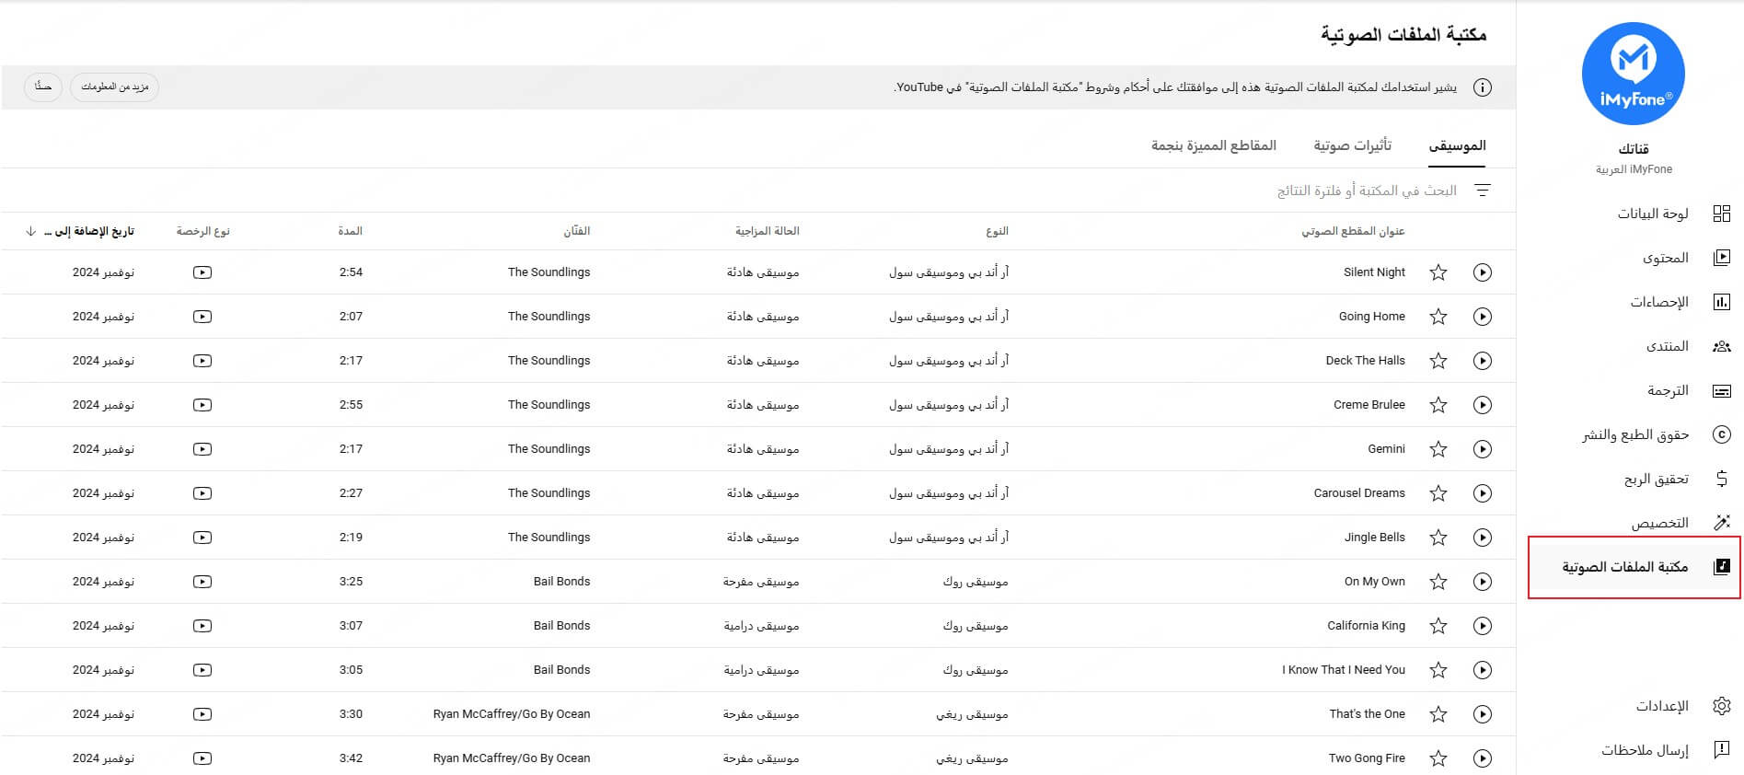Open الإحصاءات analytics section
Image resolution: width=1744 pixels, height=775 pixels.
(1680, 302)
